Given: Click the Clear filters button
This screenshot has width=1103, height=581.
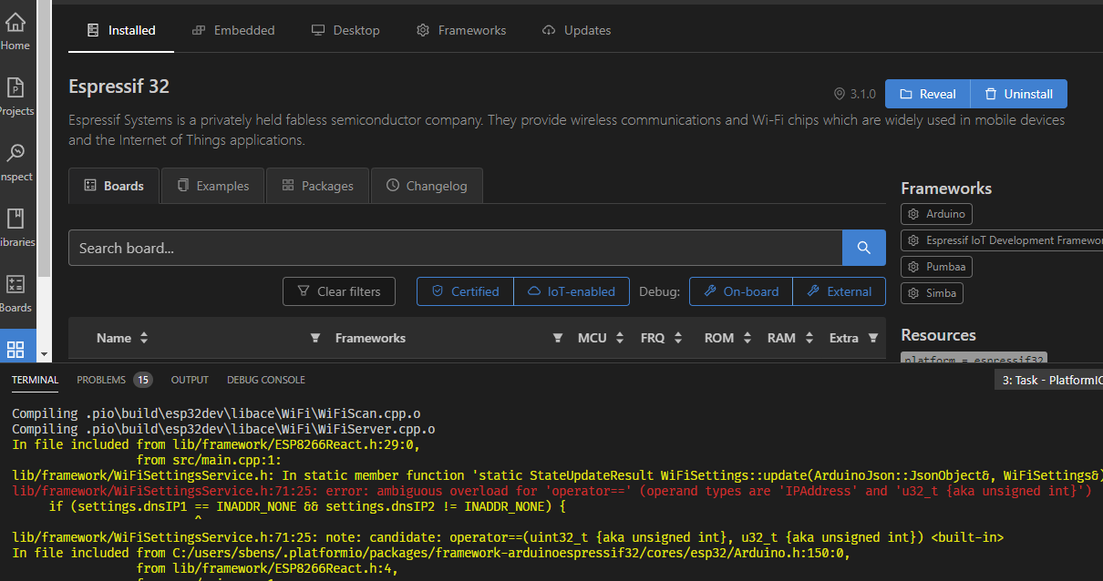Looking at the screenshot, I should click(x=338, y=291).
